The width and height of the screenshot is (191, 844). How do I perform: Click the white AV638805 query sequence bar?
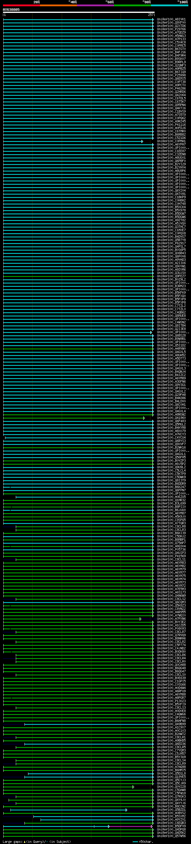click(79, 12)
